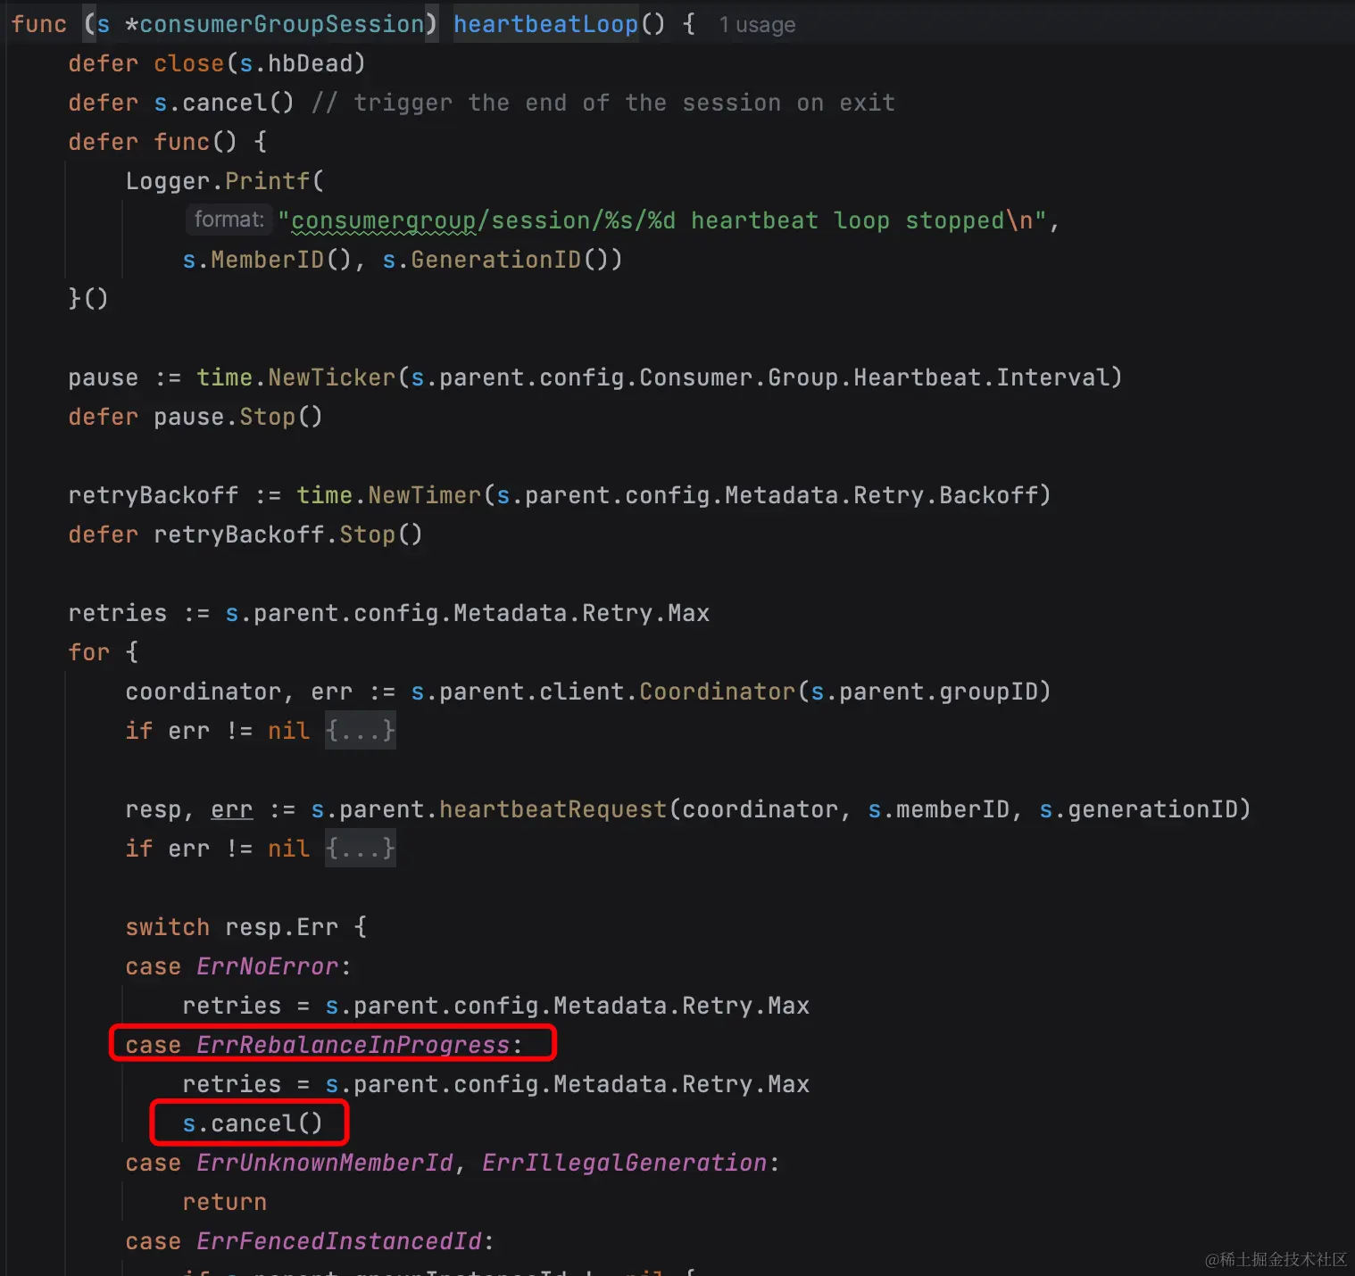Click pause.Stop() deferred call
Image resolution: width=1355 pixels, height=1276 pixels.
tap(238, 417)
